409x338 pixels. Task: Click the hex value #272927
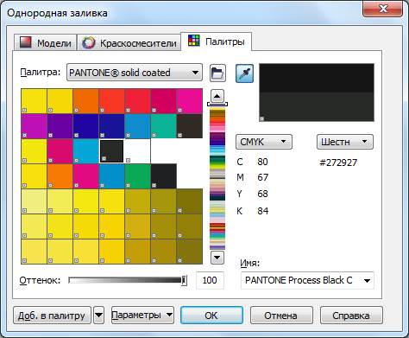tap(338, 163)
